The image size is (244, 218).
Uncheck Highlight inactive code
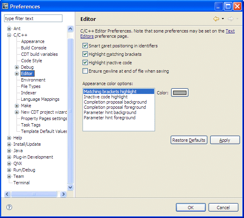(85, 63)
